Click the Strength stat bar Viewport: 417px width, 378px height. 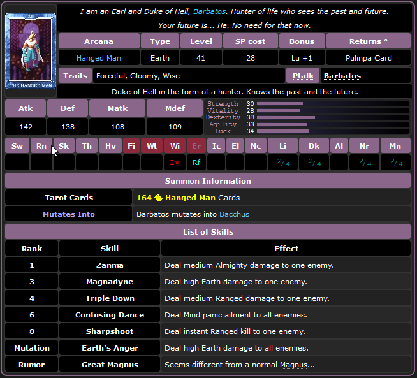(332, 104)
